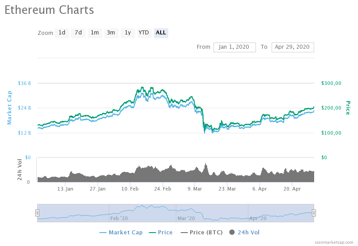This screenshot has height=246, width=358.
Task: Grab the right navigator range handle
Action: 314,213
